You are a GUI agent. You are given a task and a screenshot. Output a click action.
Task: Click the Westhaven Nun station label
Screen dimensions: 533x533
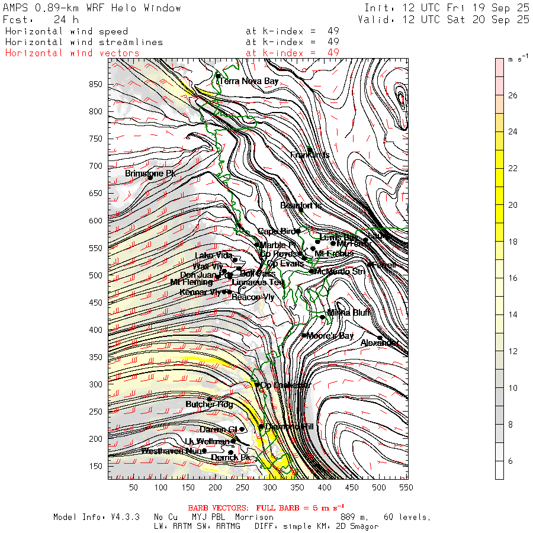point(172,451)
